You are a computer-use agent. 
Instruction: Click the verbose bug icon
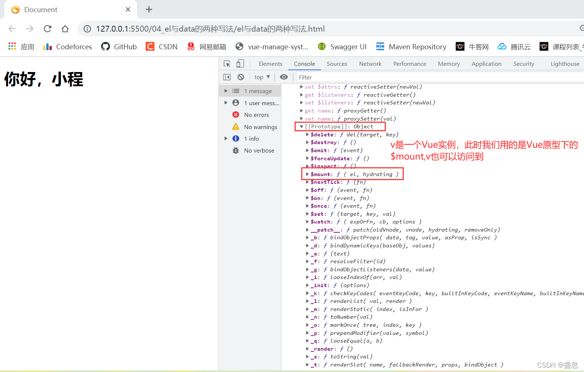click(x=236, y=150)
